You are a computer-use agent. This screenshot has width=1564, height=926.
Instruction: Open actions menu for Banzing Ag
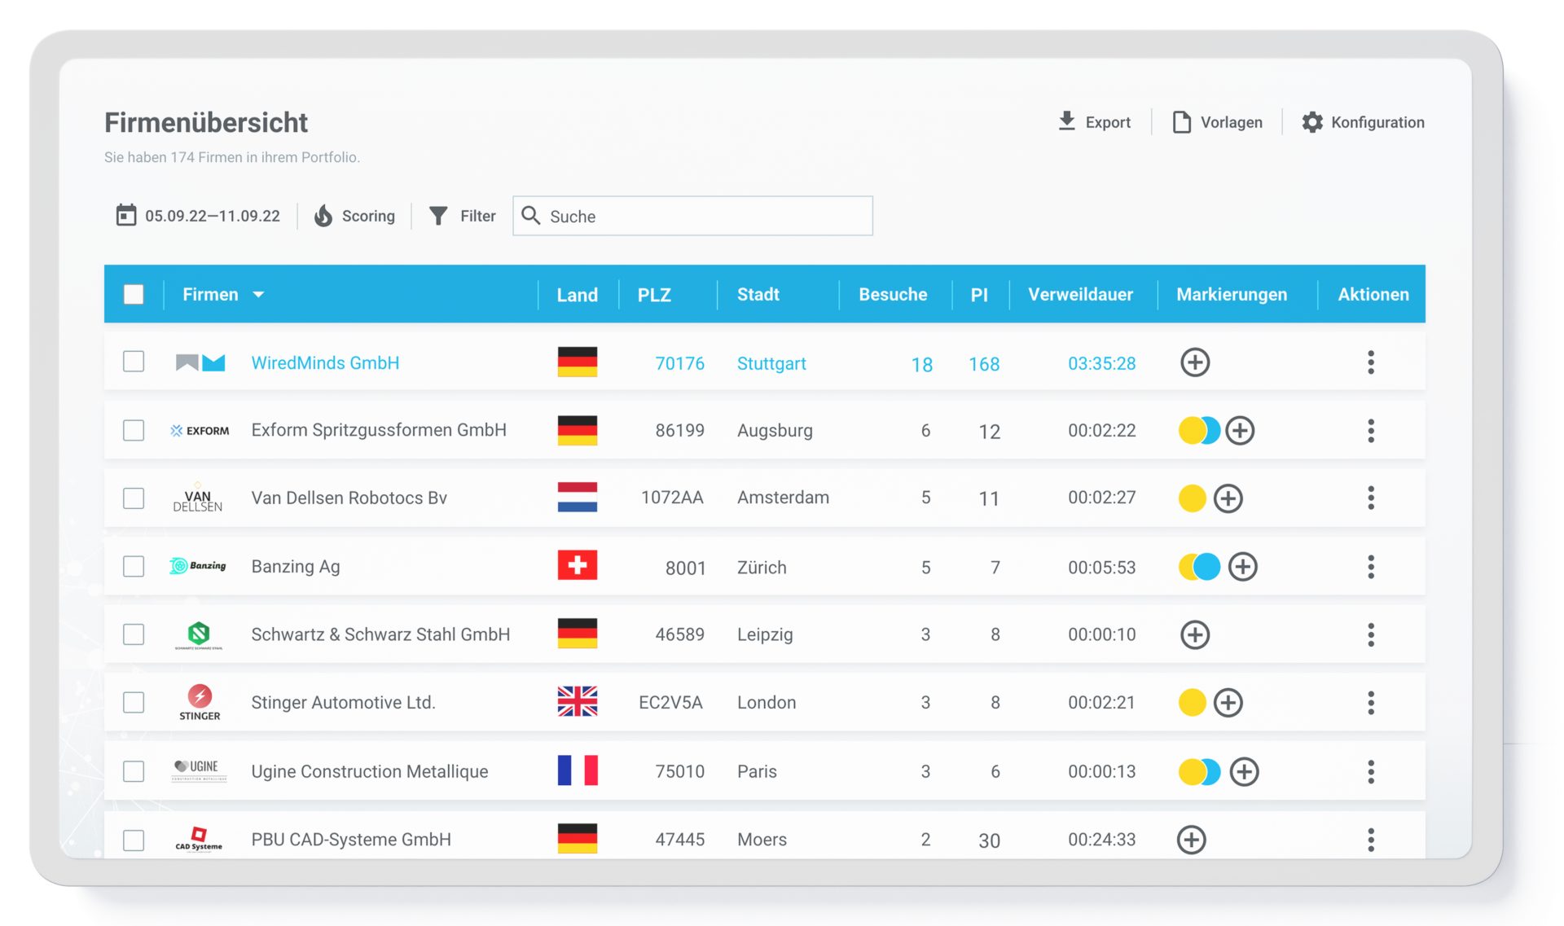coord(1371,567)
